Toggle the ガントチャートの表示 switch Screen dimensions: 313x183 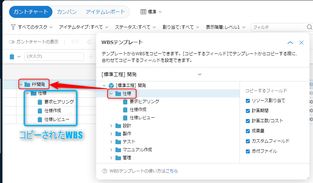(12, 42)
